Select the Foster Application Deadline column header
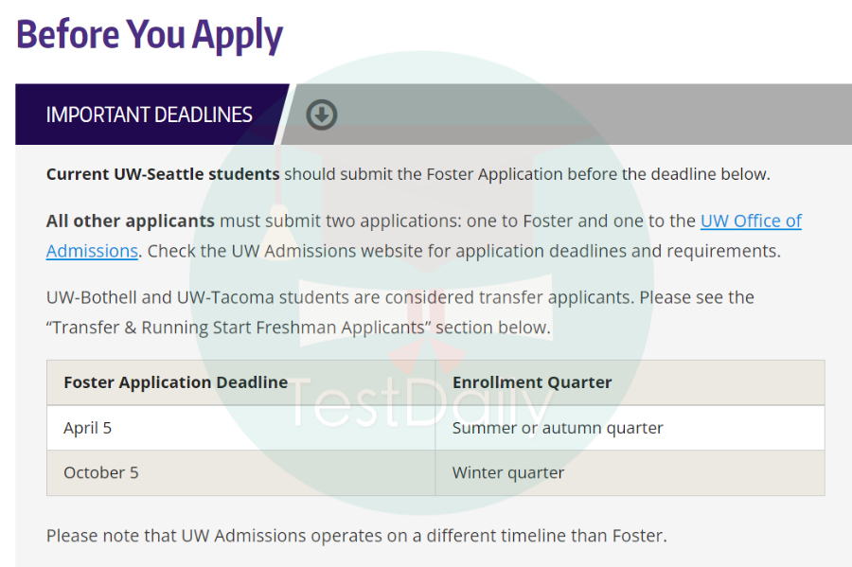Image resolution: width=852 pixels, height=567 pixels. pos(240,382)
